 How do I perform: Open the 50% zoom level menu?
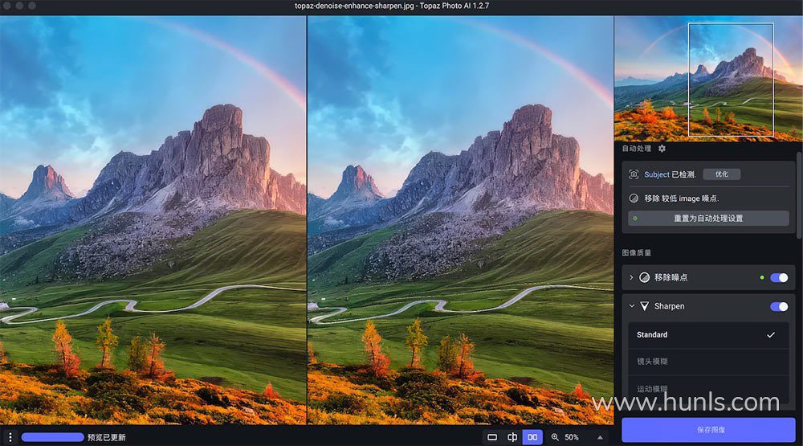(572, 437)
